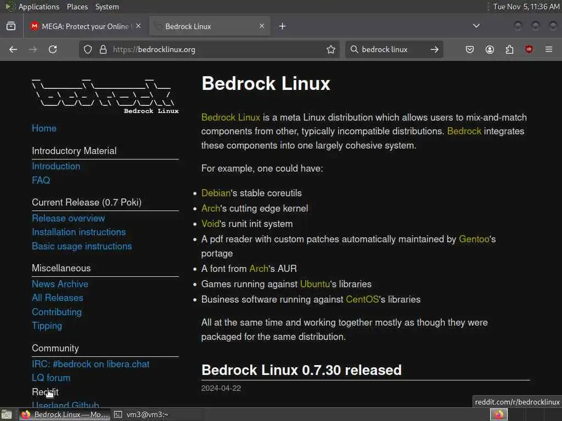This screenshot has height=421, width=562.
Task: Close the Bedrock Linux tab
Action: (262, 26)
